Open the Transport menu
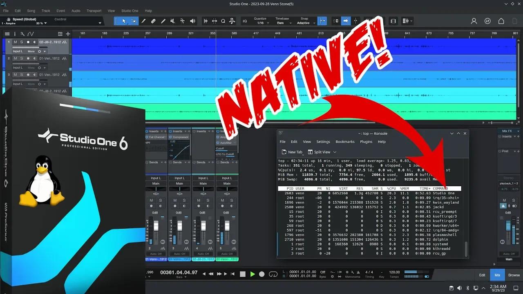 [94, 11]
